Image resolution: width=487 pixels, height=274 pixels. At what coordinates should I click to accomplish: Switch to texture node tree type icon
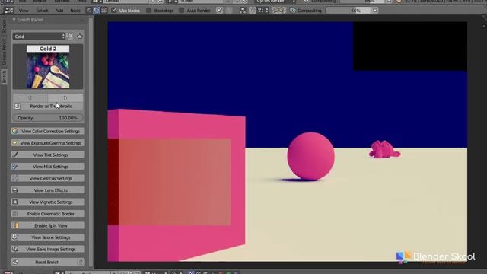[x=103, y=10]
